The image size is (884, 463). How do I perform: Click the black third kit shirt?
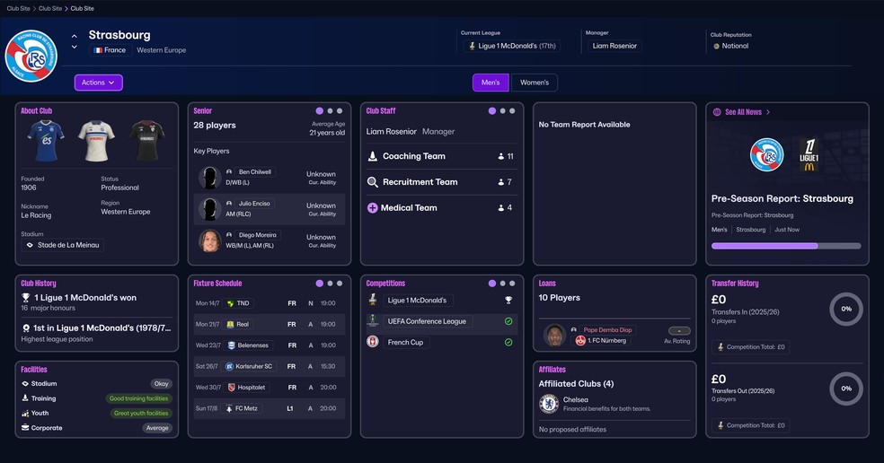[x=146, y=140]
